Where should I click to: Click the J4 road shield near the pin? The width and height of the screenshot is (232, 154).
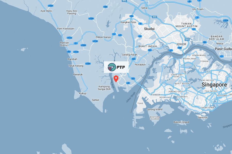128,83
